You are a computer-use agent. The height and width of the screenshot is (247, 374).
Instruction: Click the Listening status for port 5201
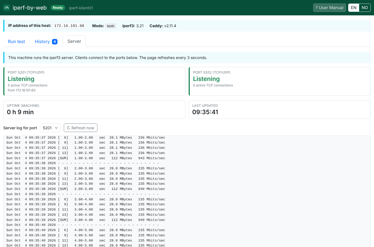(21, 79)
